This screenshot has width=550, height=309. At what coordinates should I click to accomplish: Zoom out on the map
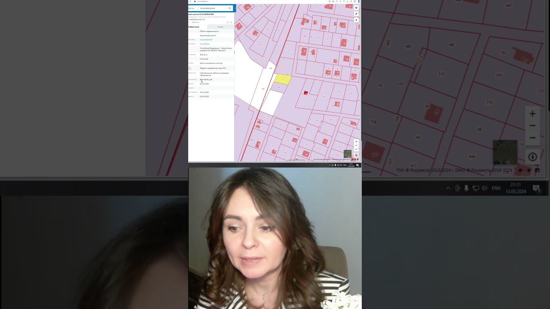pos(356,149)
